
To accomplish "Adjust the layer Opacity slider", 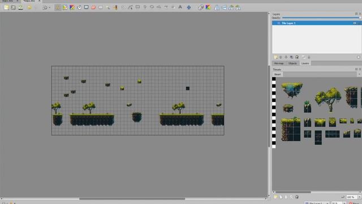I will [x=321, y=18].
